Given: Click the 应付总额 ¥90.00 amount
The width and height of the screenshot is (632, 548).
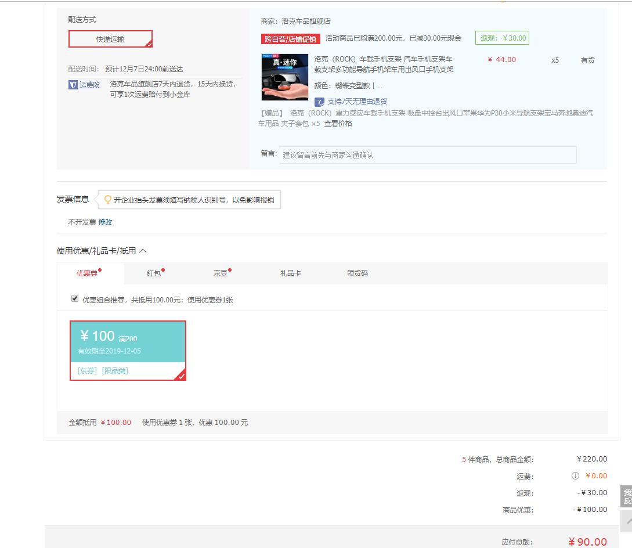Looking at the screenshot, I should click(x=588, y=542).
